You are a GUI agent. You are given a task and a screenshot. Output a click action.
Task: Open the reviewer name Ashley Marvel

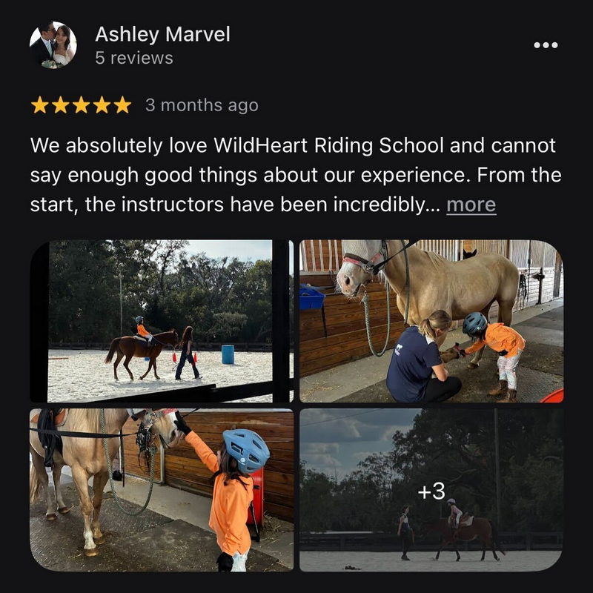pyautogui.click(x=162, y=34)
